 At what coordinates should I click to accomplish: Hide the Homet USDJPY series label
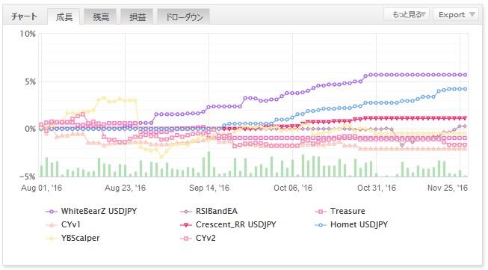359,224
